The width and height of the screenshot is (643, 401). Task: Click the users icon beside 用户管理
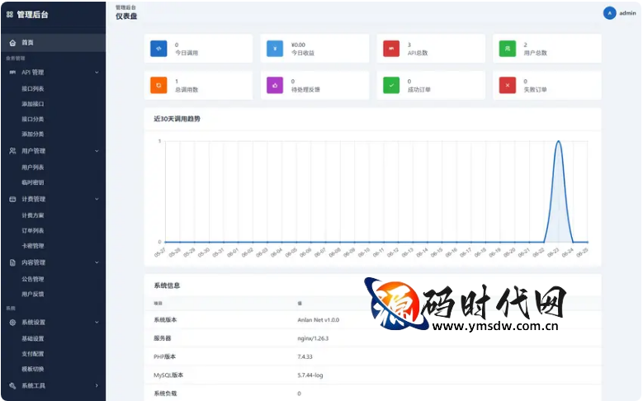(12, 151)
